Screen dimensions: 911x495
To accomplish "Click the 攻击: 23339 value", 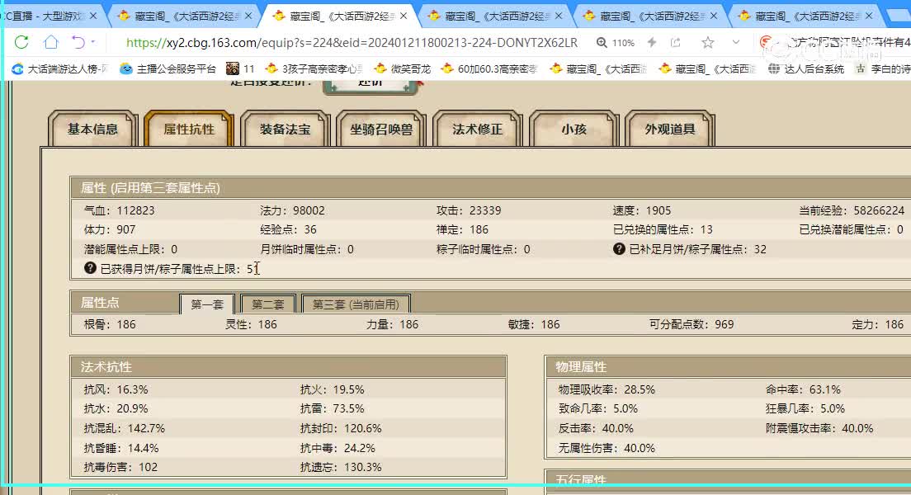I will pos(469,210).
